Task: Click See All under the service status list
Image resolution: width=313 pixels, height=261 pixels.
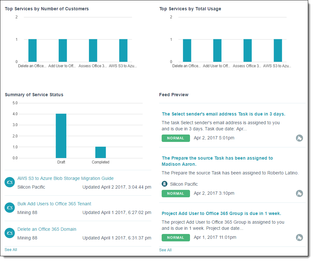Action: pyautogui.click(x=11, y=250)
